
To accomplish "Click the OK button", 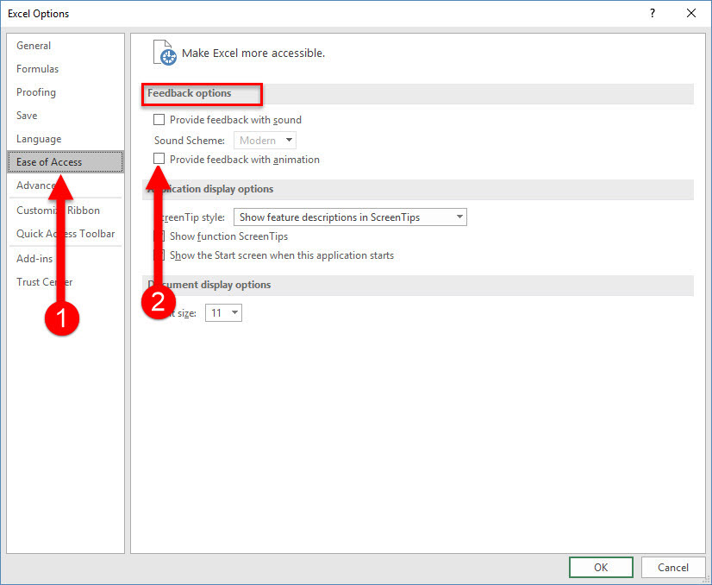I will [x=601, y=567].
